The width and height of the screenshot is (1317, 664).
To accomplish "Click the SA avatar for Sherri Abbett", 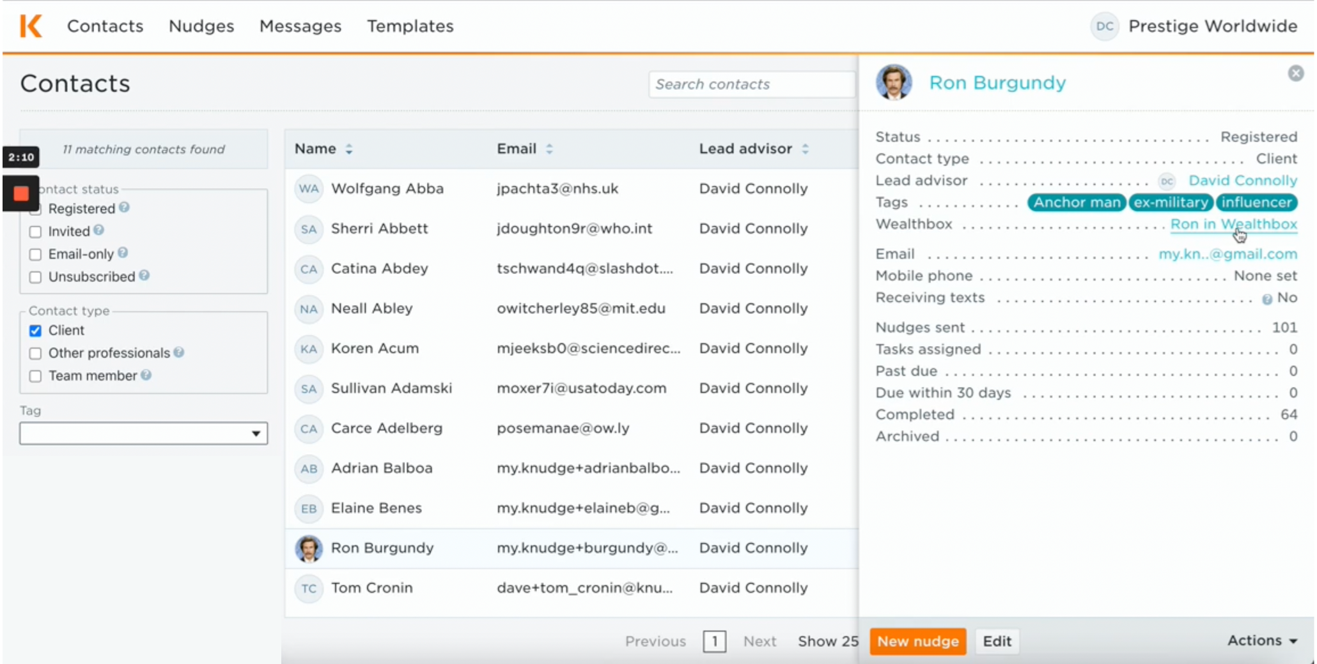I will pos(309,229).
